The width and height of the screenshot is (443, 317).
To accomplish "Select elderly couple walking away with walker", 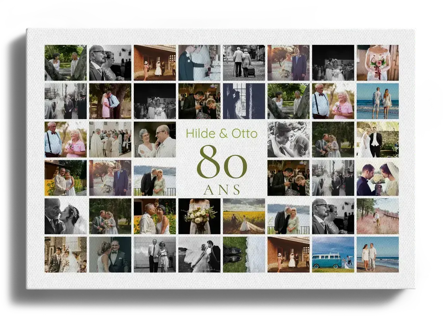I will click(244, 63).
